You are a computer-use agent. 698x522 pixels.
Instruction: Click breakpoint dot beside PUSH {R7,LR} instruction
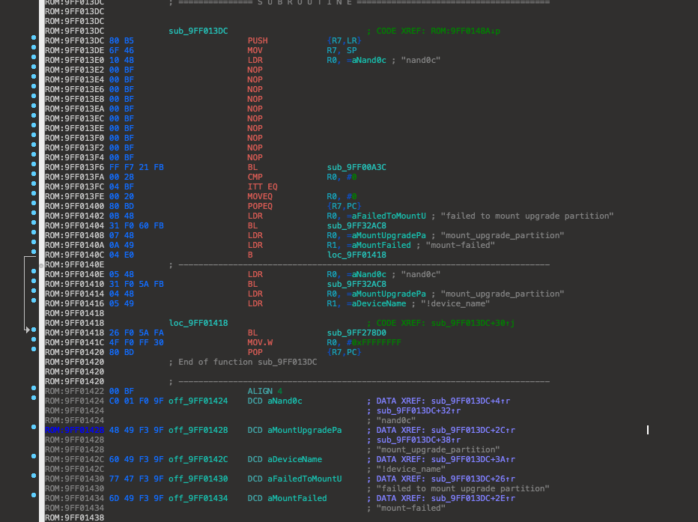[x=34, y=37]
